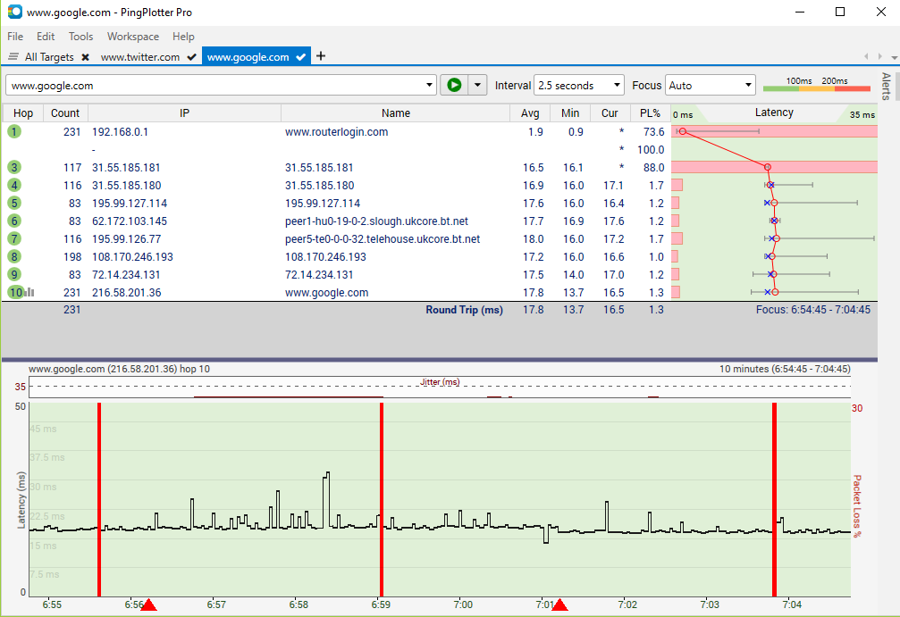Viewport: 900px width, 617px height.
Task: Click the Jitter (ms) graph header
Action: click(x=441, y=381)
